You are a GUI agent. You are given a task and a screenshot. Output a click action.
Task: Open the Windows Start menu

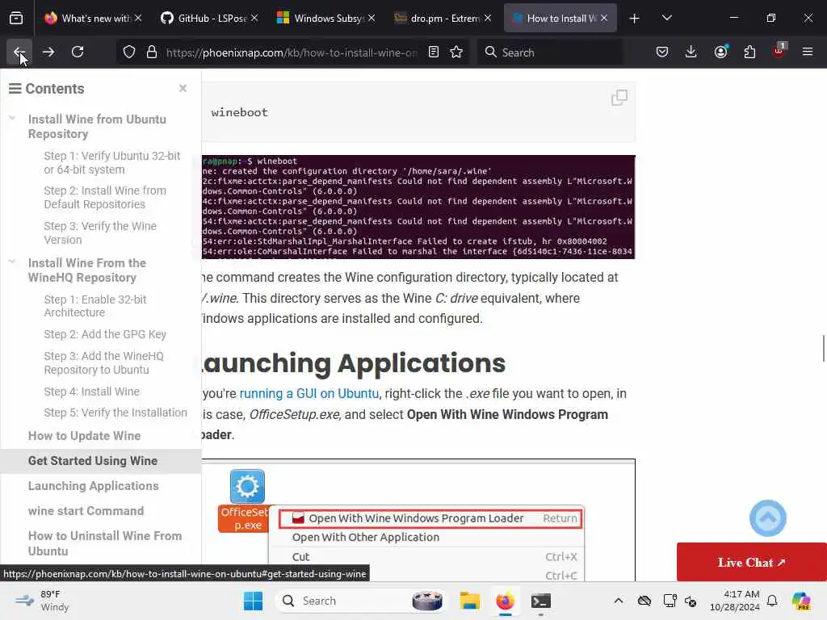[x=253, y=601]
